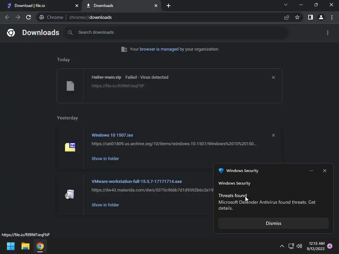
Task: Click the file.io URL under Halter-main.zip
Action: point(118,86)
